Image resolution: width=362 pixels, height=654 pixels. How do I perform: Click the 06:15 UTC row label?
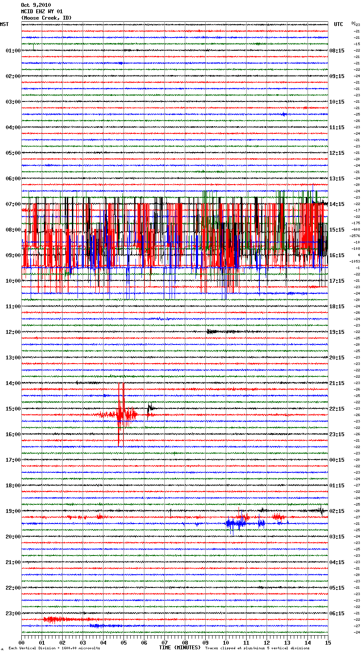click(x=337, y=613)
